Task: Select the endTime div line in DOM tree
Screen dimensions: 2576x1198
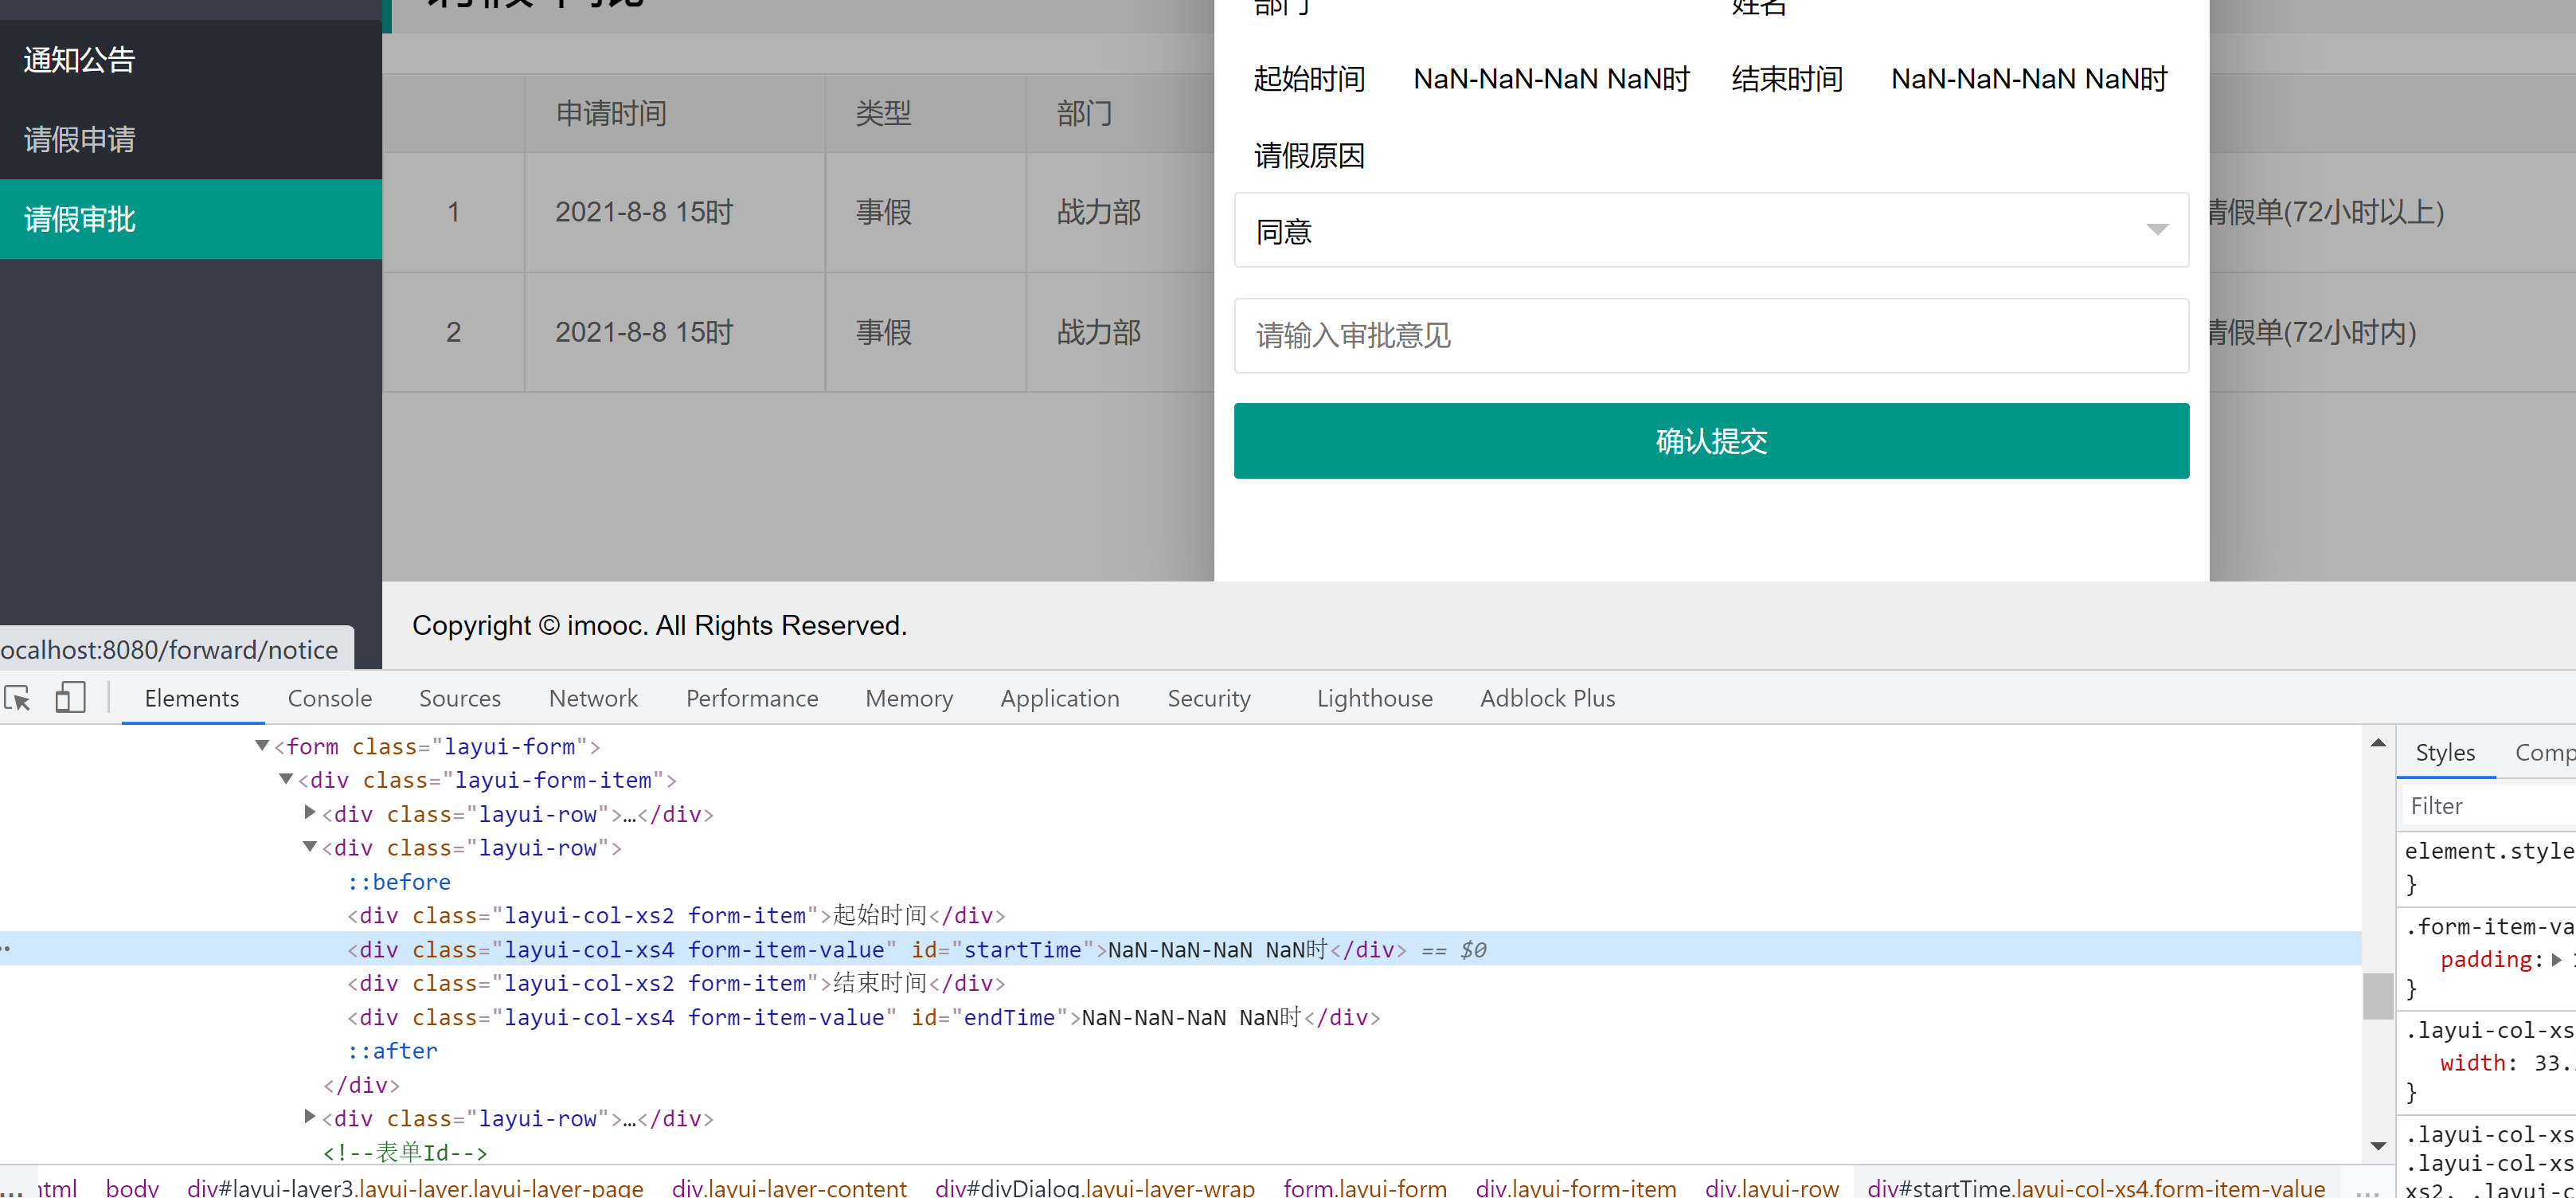Action: pos(863,1017)
